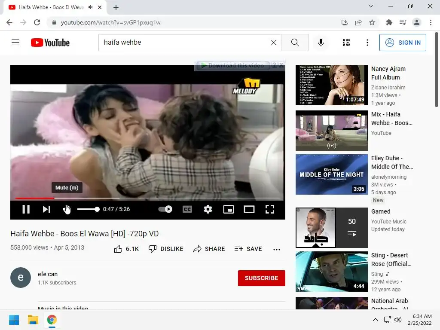
Task: Go to YouTube home via logo
Action: point(50,43)
